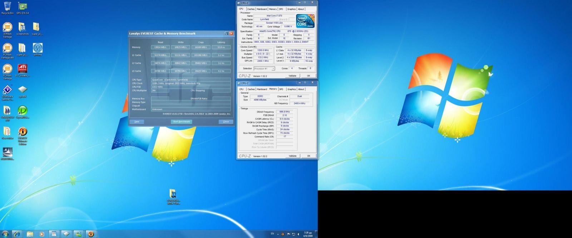Open the CINEBENCH R10 desktop shortcut
Image resolution: width=572 pixels, height=238 pixels.
point(7,113)
